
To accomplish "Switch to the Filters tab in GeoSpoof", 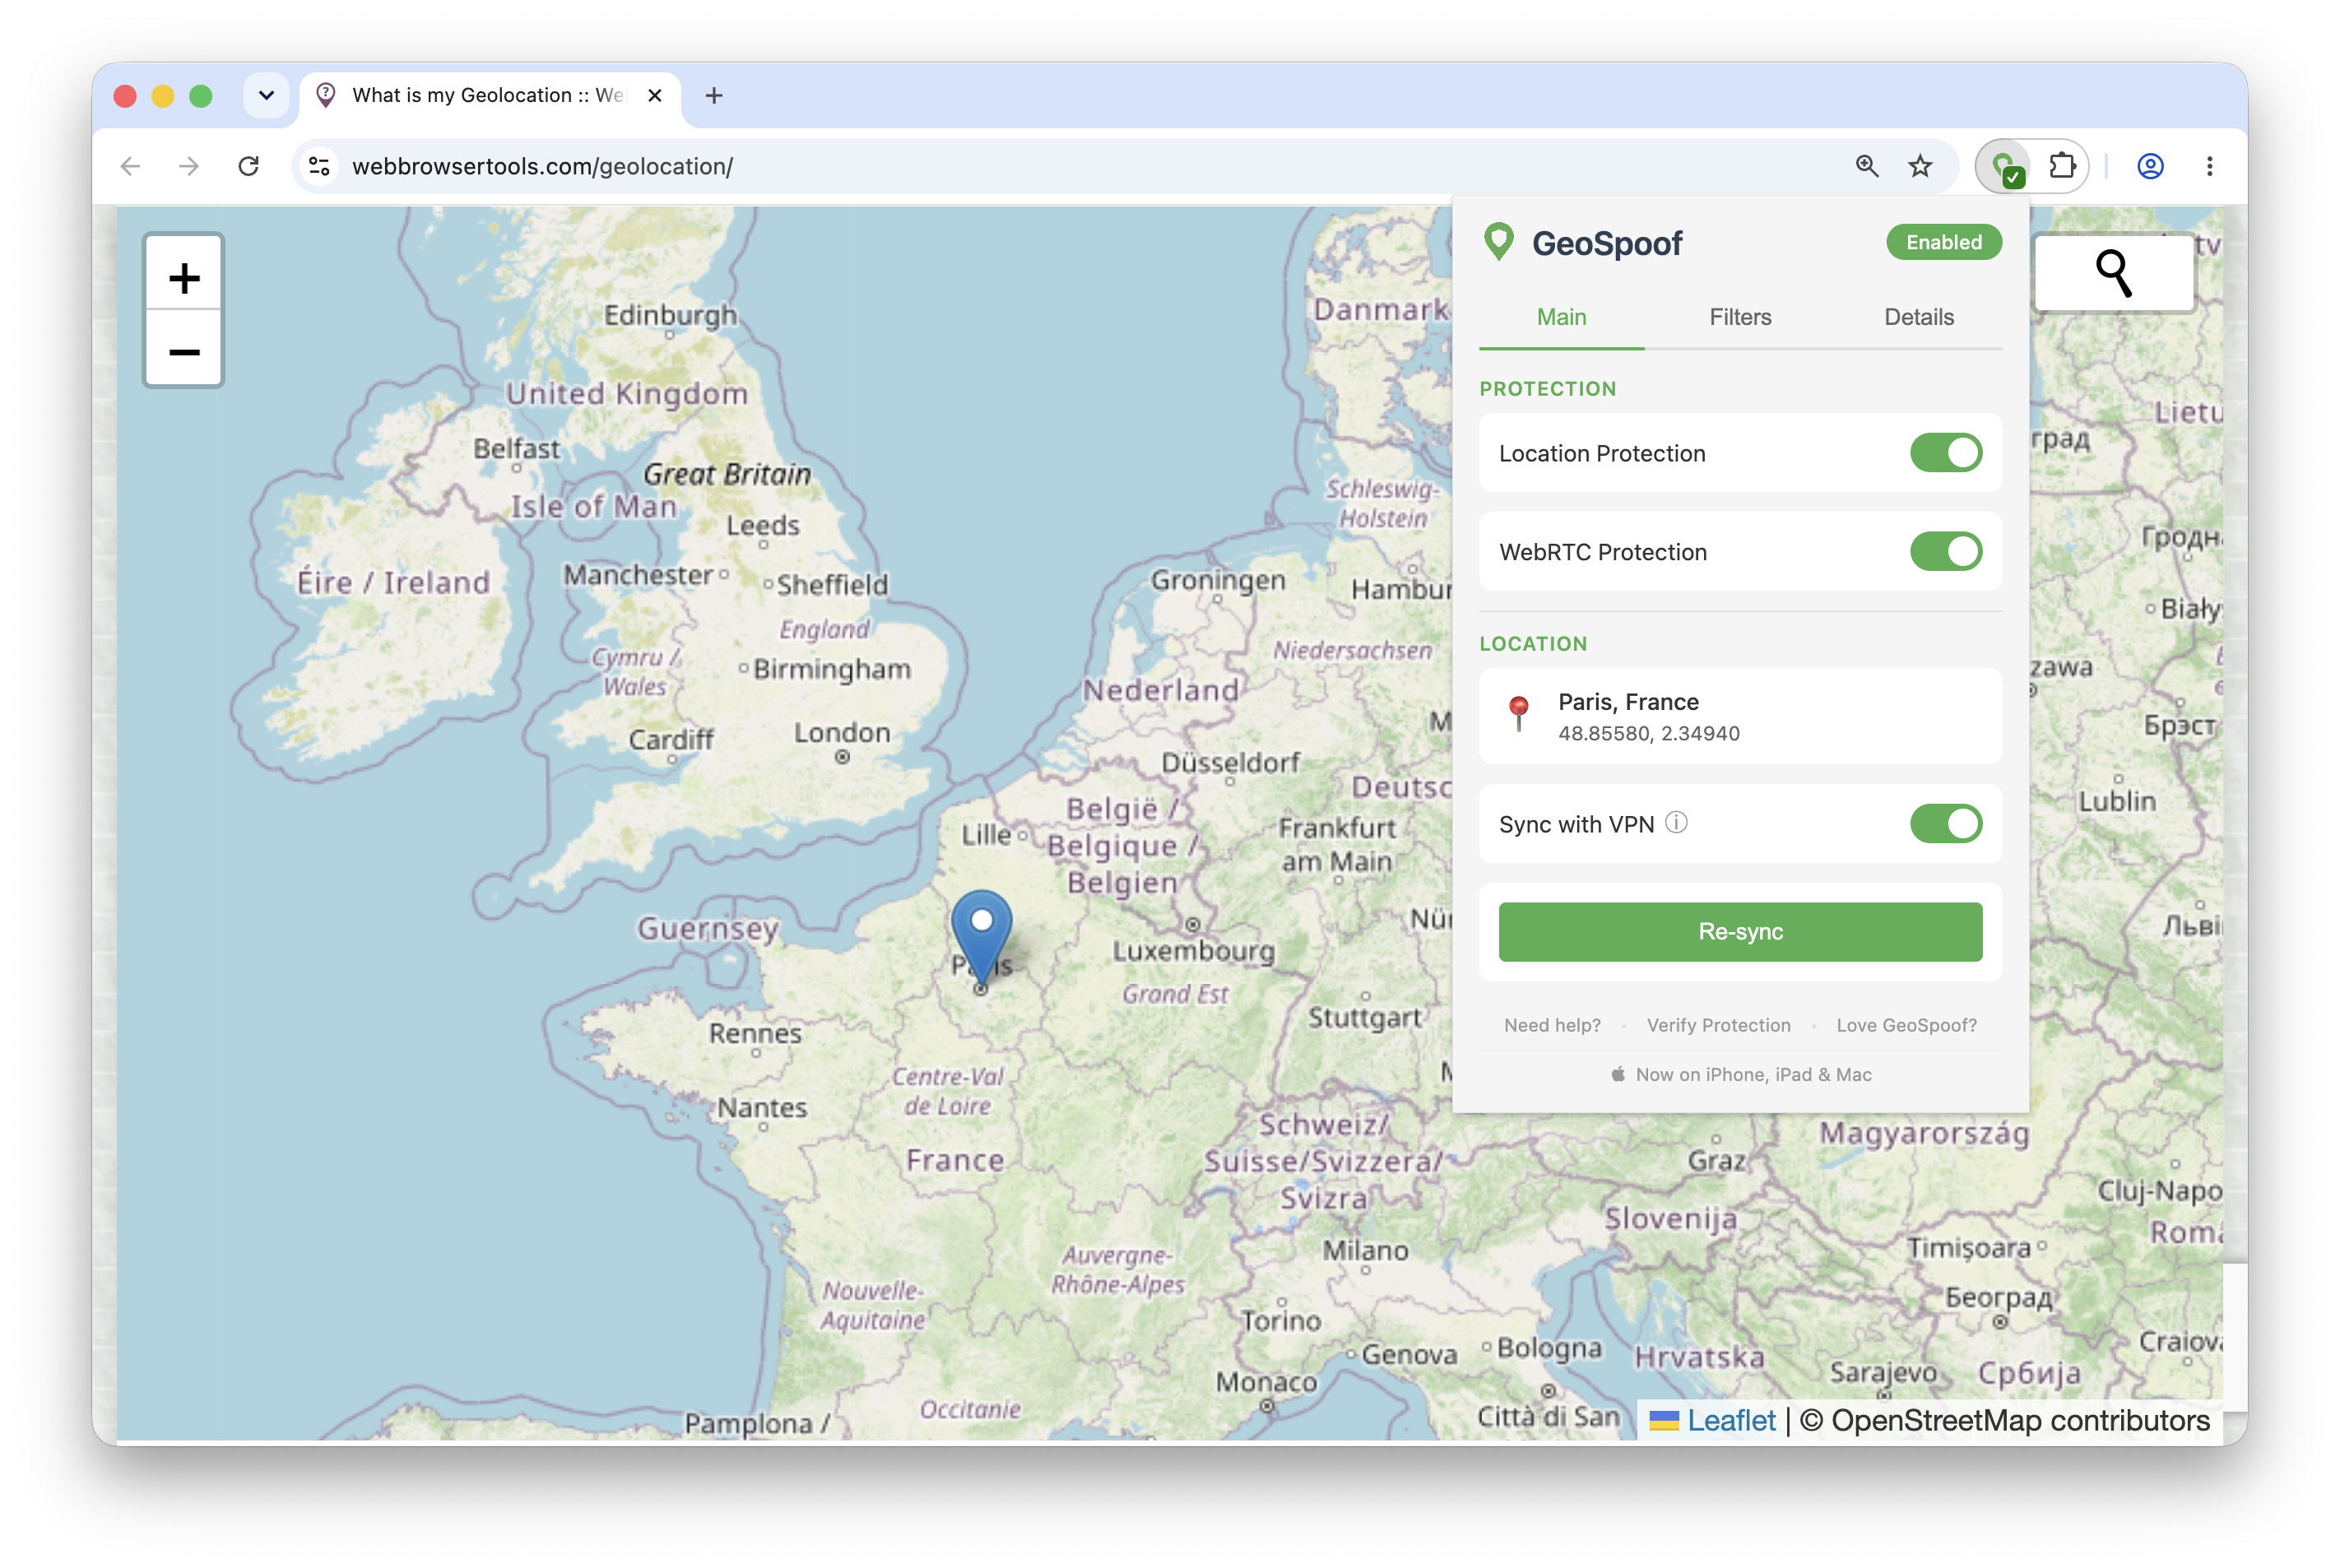I will tap(1740, 317).
